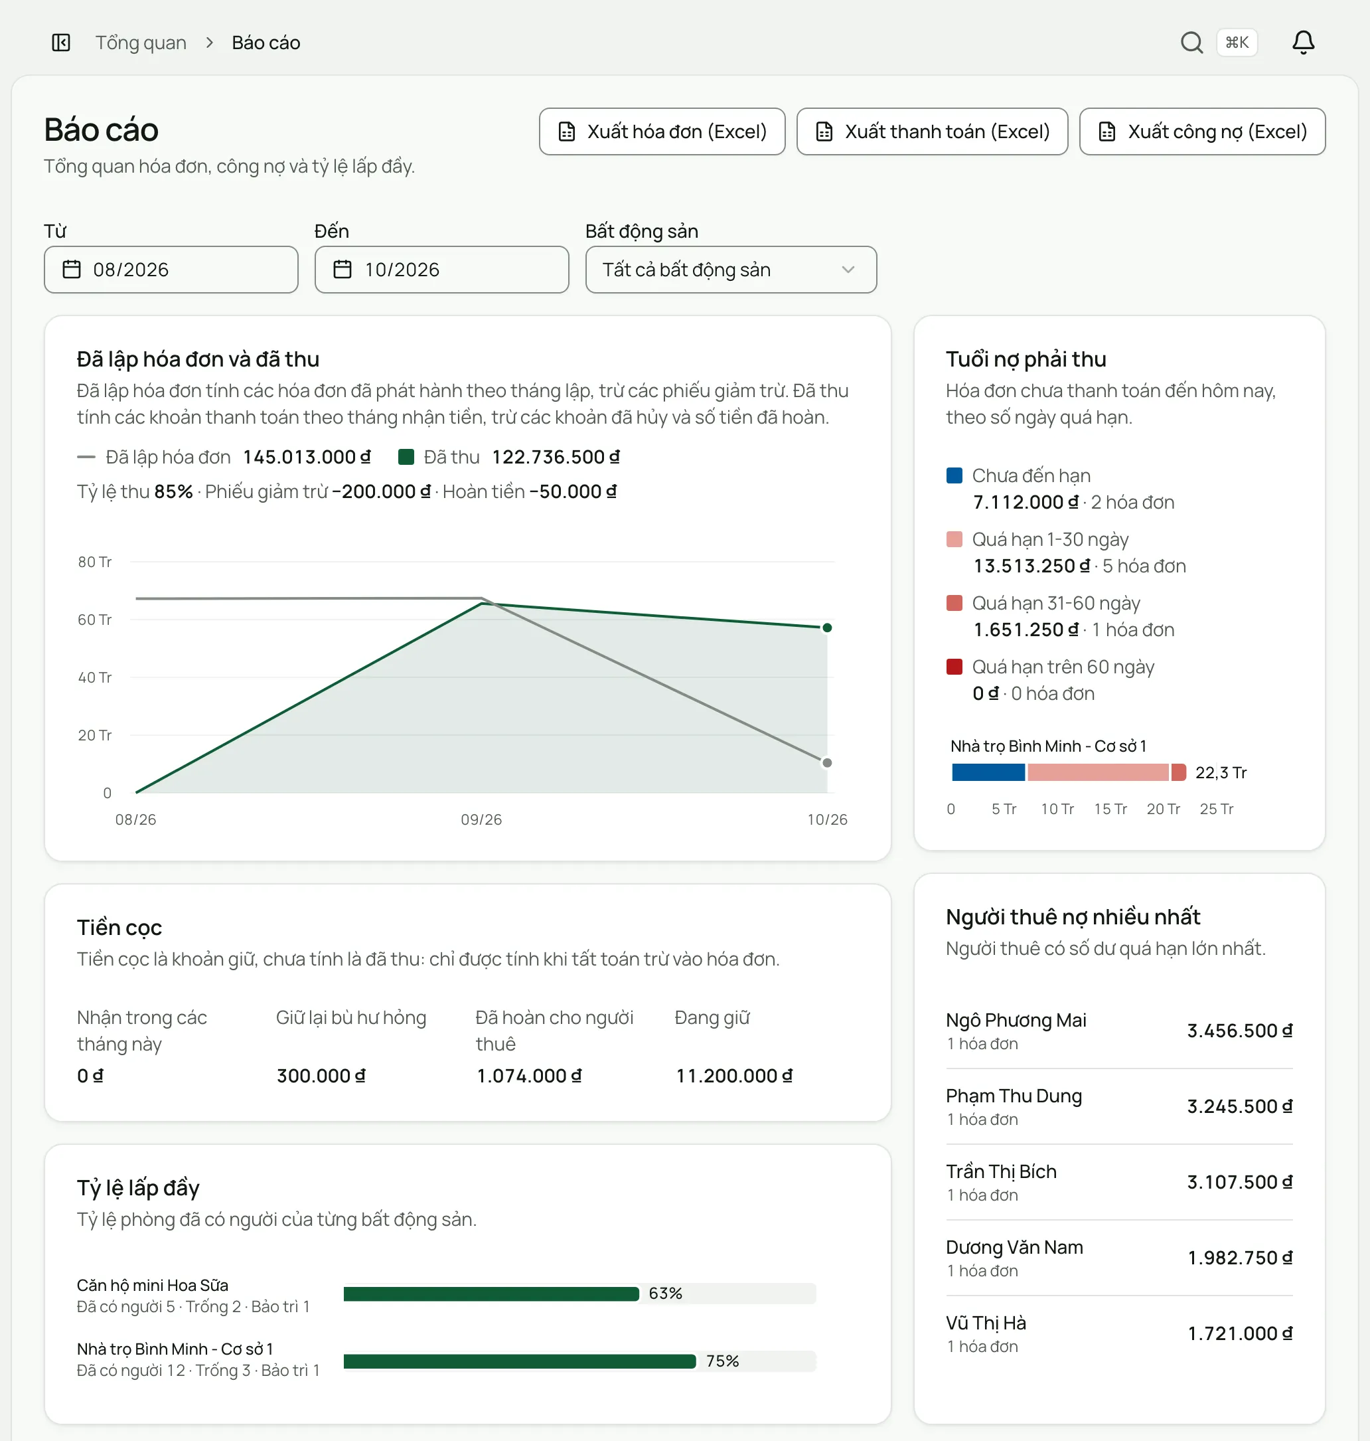This screenshot has width=1370, height=1441.
Task: Select tenant Vũ Thị Hà
Action: [x=1119, y=1333]
